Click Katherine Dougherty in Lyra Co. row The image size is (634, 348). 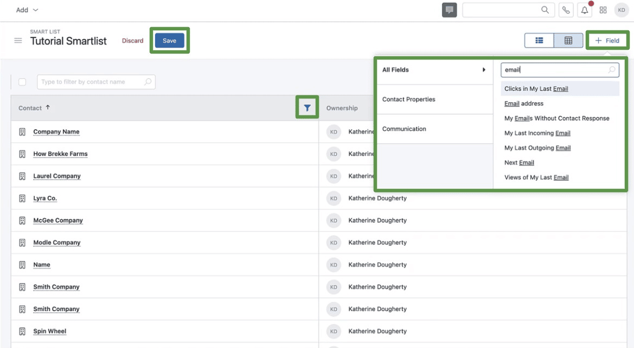coord(377,198)
